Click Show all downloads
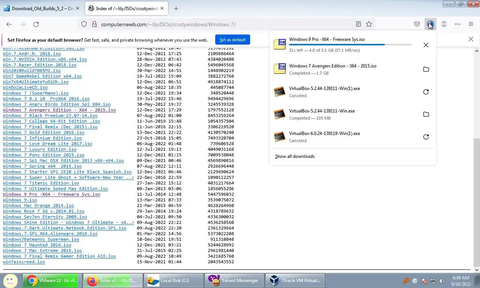Viewport: 480px width, 288px height. click(295, 156)
